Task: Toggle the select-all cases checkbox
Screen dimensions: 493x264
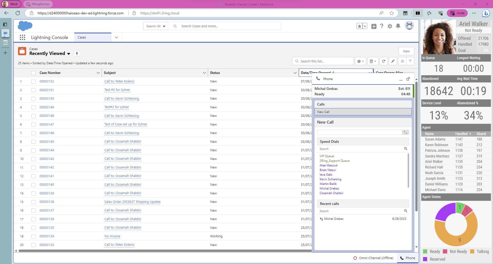Action: [x=33, y=73]
